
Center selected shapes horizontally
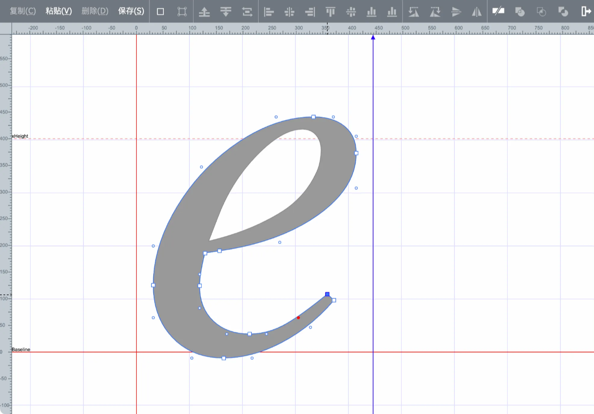click(x=289, y=11)
